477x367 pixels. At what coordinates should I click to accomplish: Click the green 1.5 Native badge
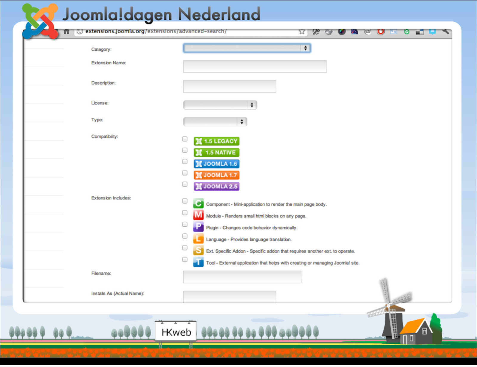[216, 153]
